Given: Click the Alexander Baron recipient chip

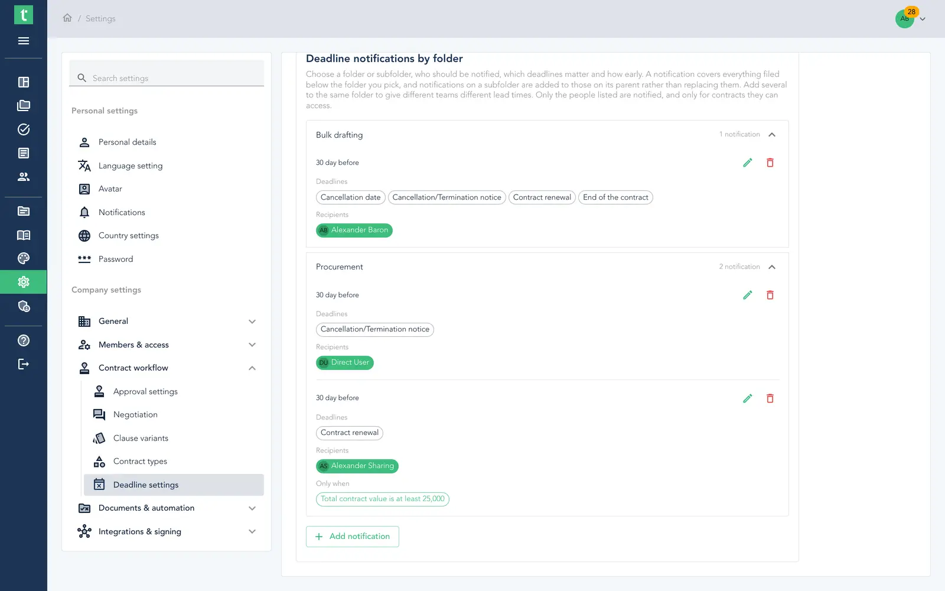Looking at the screenshot, I should [x=354, y=230].
